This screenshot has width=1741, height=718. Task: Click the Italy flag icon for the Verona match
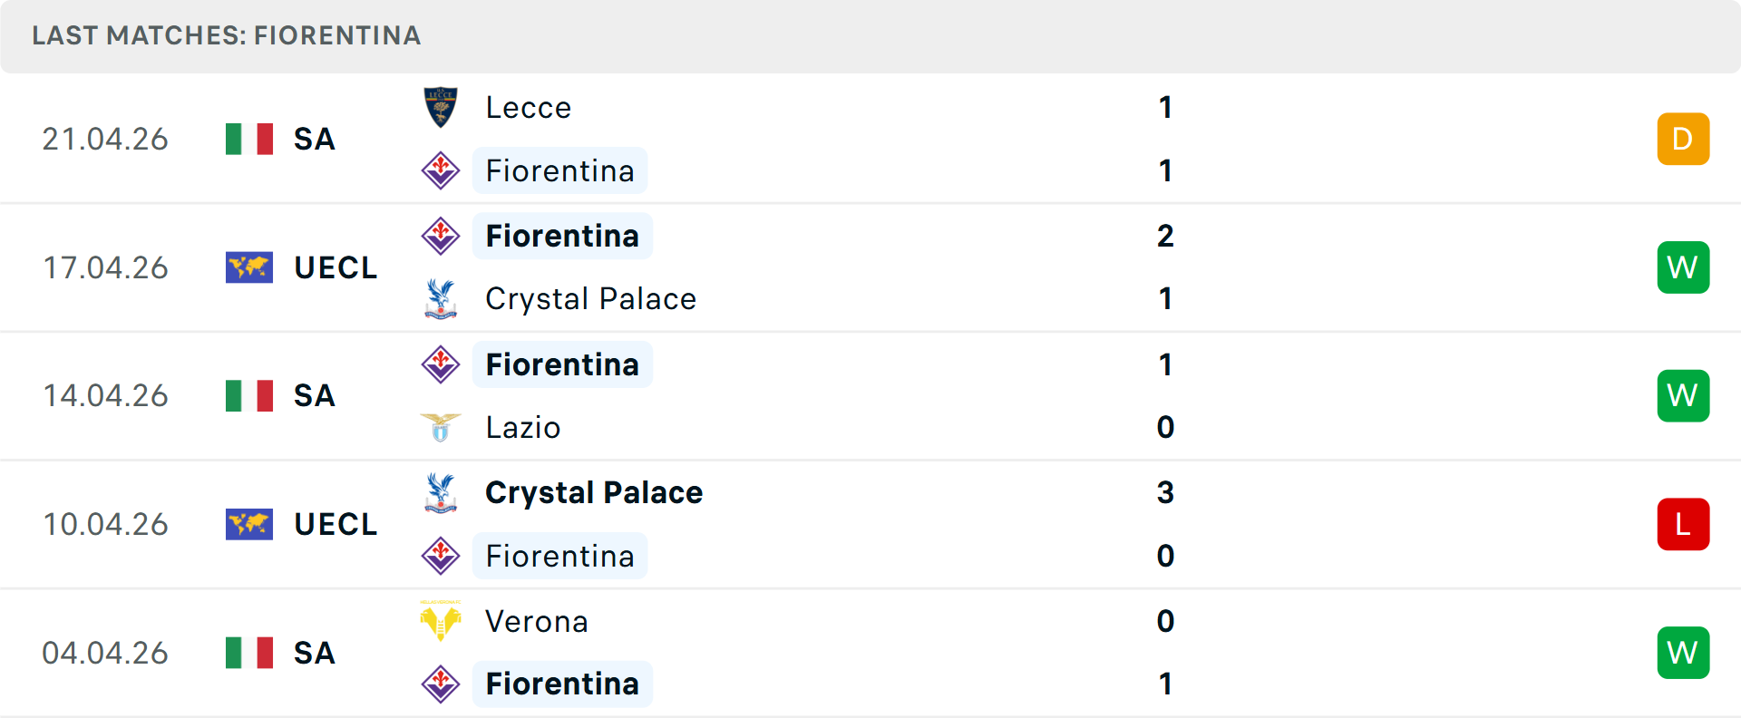tap(248, 652)
